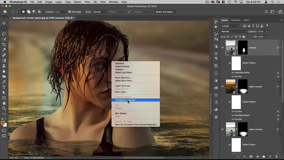Select the Eyedropper tool
The image size is (284, 160).
[x=4, y=50]
